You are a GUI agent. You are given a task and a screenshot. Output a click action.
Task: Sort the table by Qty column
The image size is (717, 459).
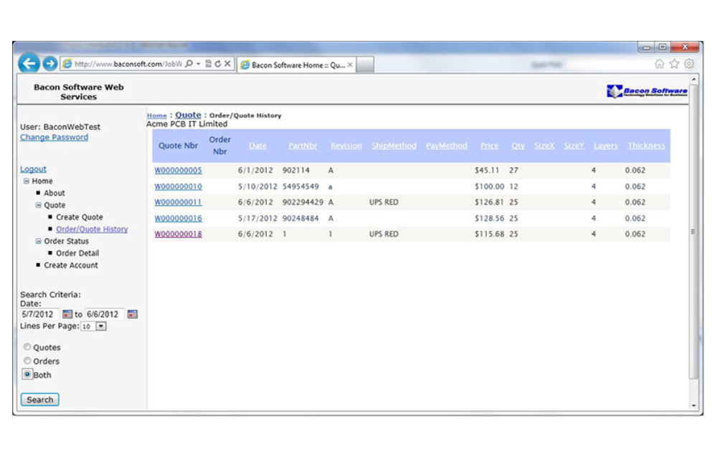click(x=518, y=146)
